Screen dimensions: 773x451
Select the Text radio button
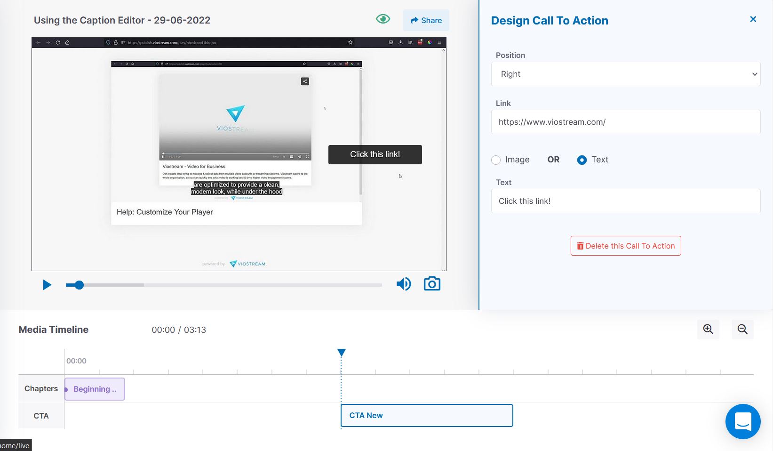582,160
